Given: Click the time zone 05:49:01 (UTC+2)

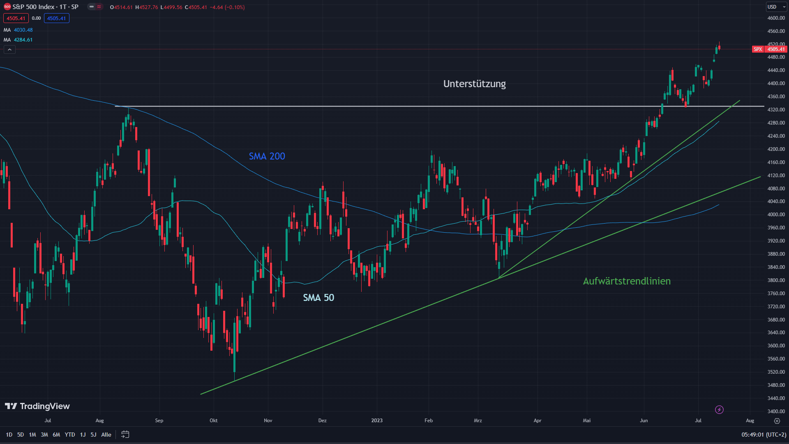Looking at the screenshot, I should pos(764,435).
